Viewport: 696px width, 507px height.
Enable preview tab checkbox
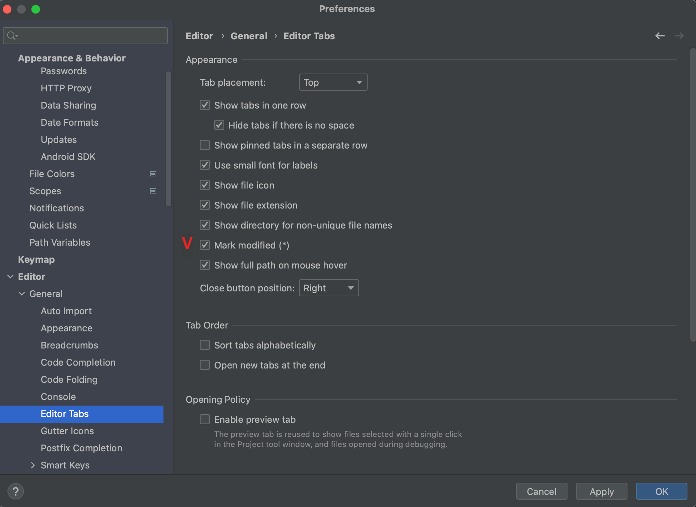(x=205, y=420)
